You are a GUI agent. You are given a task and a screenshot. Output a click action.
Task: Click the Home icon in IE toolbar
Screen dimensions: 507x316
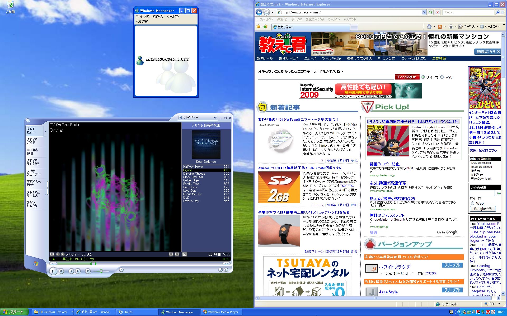click(429, 27)
